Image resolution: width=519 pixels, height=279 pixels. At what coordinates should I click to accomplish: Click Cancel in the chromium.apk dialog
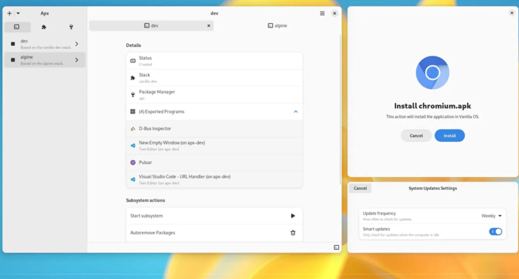[x=416, y=135]
